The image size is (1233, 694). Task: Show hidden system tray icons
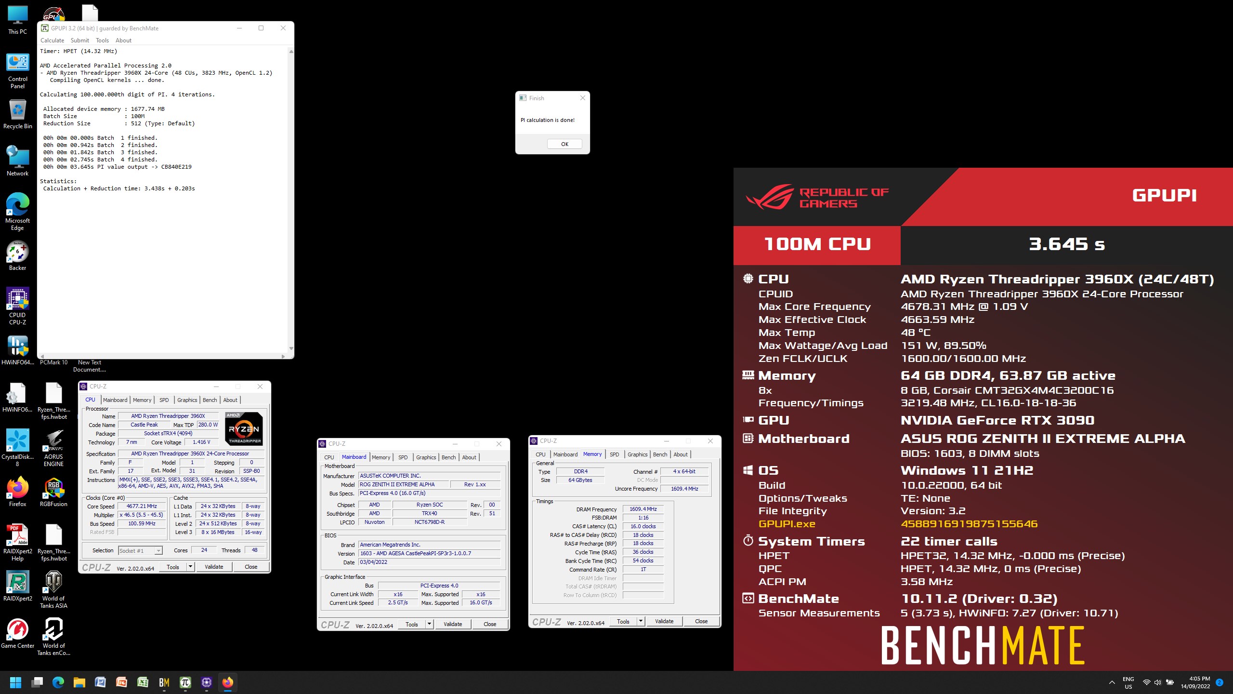[x=1112, y=682]
